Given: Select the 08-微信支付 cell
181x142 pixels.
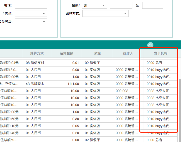Looking at the screenshot, I should [x=37, y=63].
